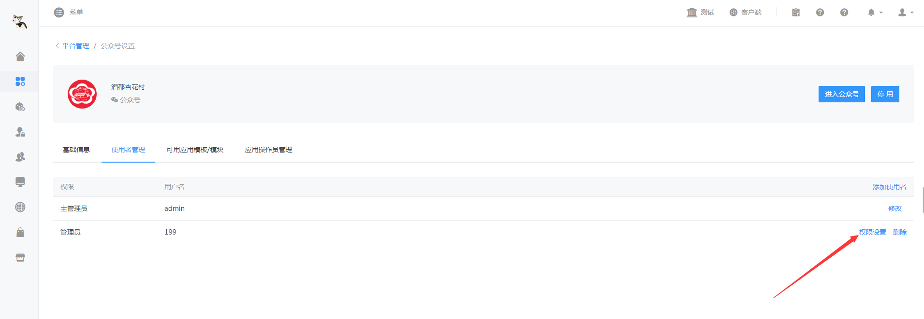Switch to the 可用应用模板/模块 tab

click(x=195, y=150)
